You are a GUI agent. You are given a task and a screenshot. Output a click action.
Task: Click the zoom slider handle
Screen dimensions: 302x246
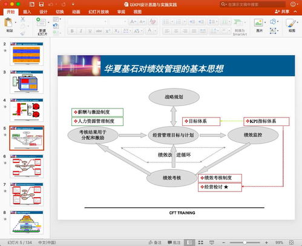[x=245, y=242]
